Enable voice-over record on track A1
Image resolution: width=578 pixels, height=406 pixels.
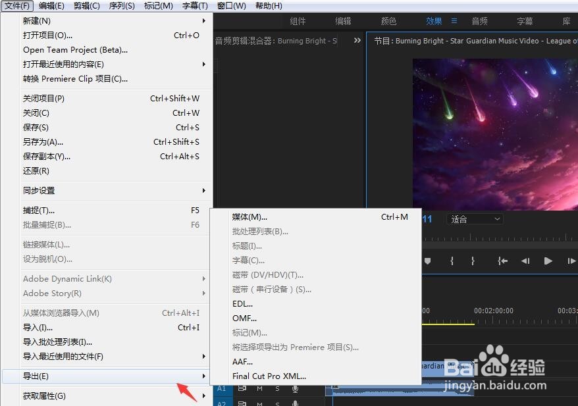pyautogui.click(x=295, y=389)
